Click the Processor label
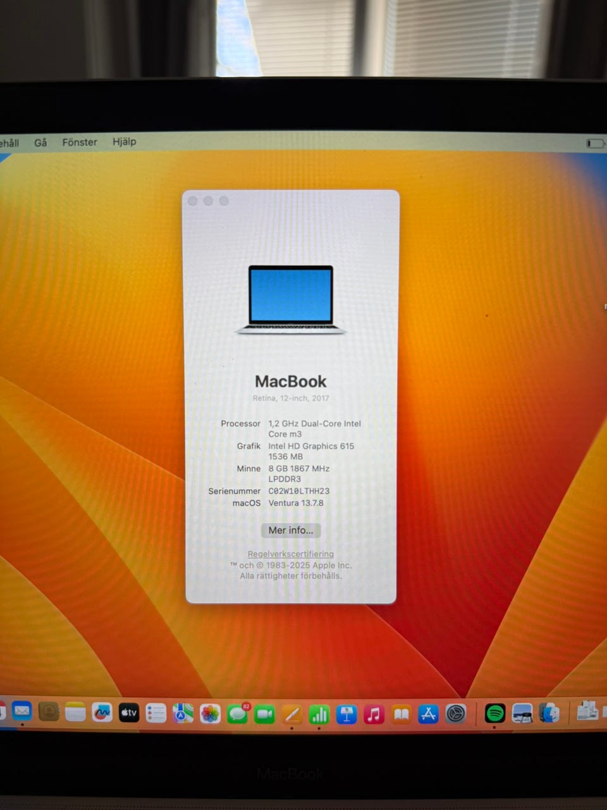 pos(240,424)
